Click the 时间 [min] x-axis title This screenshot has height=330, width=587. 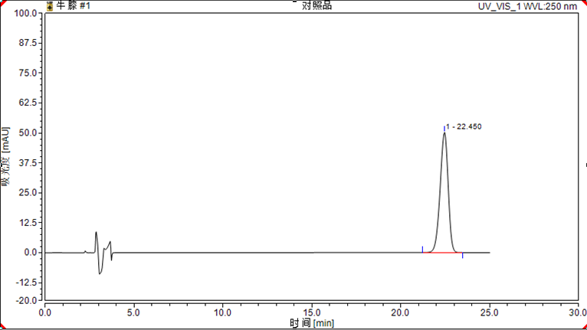click(x=312, y=323)
